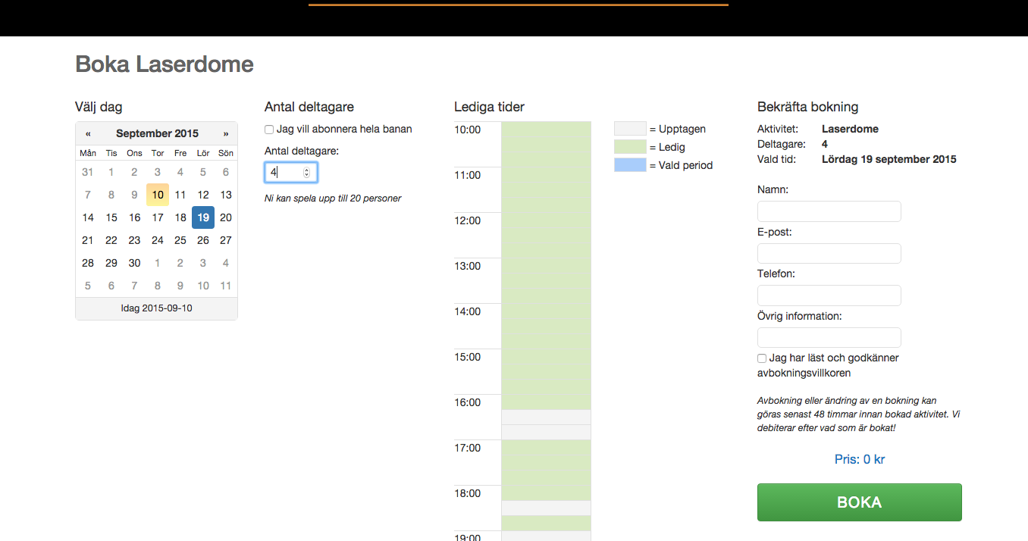Select September 24 in calendar
Viewport: 1028px width, 541px height.
[x=157, y=240]
